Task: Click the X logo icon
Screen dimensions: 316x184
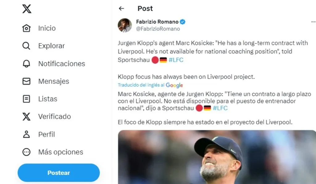Action: [x=27, y=9]
